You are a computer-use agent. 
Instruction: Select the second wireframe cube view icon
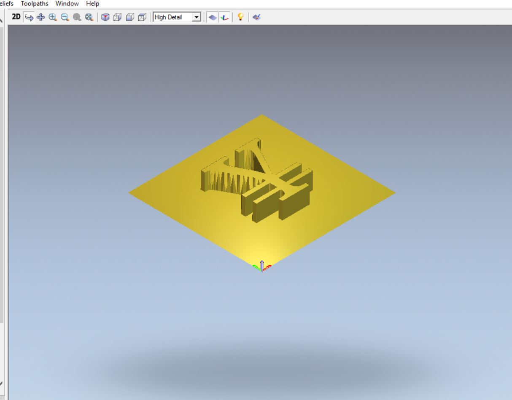click(118, 17)
